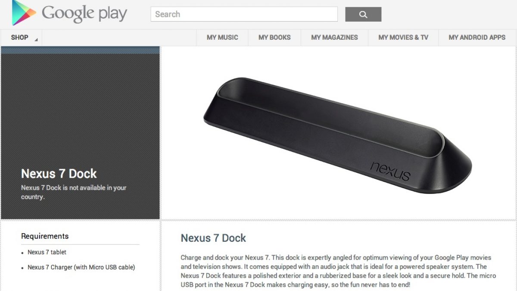The image size is (517, 291).
Task: Expand the small arrow beside SHOP
Action: [x=36, y=40]
